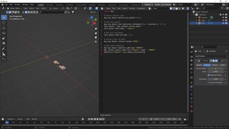Switch to the Sculpting workspace tab

[x=59, y=5]
